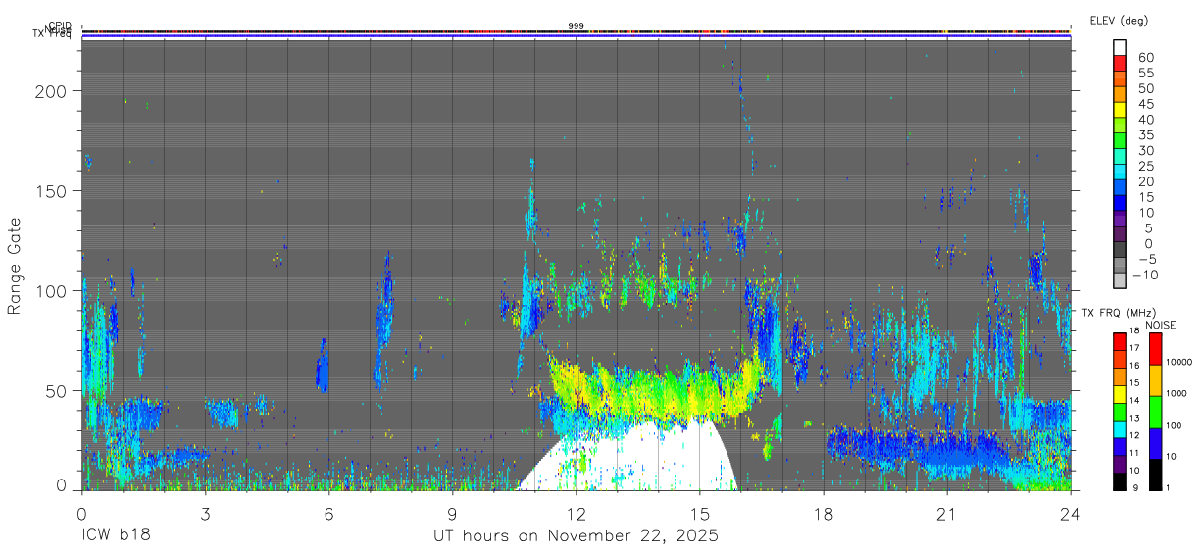
Task: Click the -10 label on ELEV scale
Action: [x=1143, y=276]
